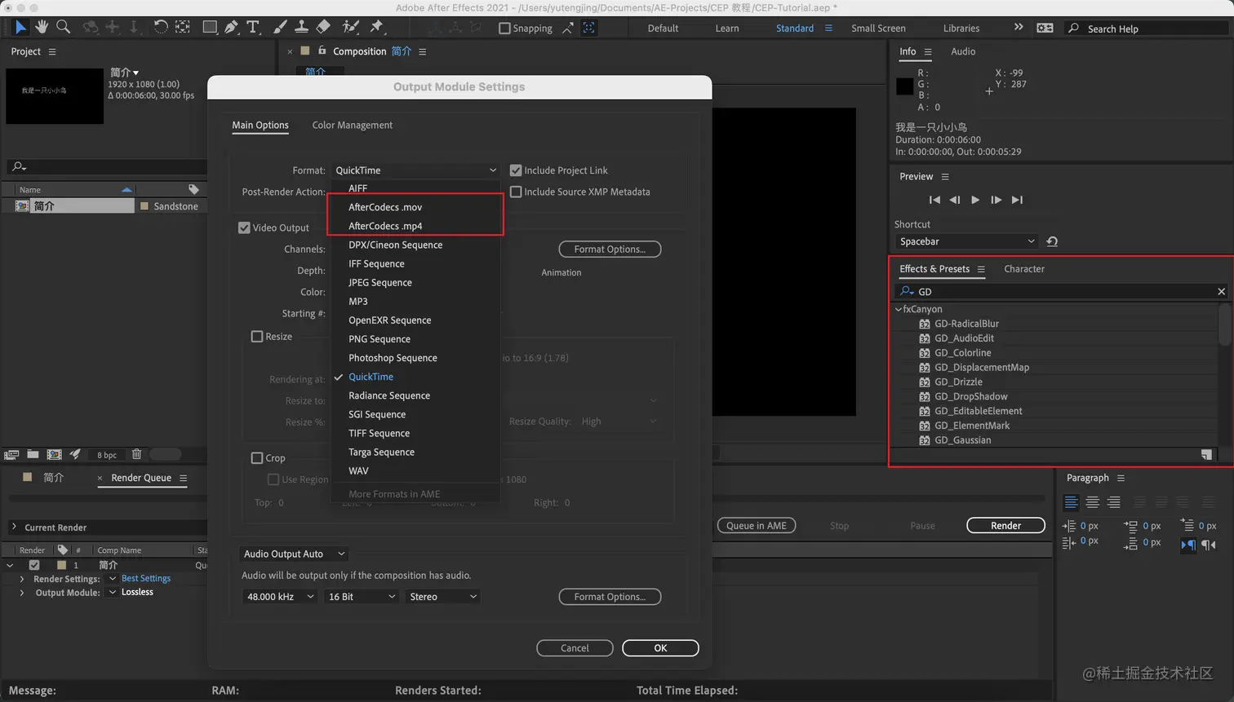Open project settings rocket icon
This screenshot has height=702, width=1234.
click(75, 454)
